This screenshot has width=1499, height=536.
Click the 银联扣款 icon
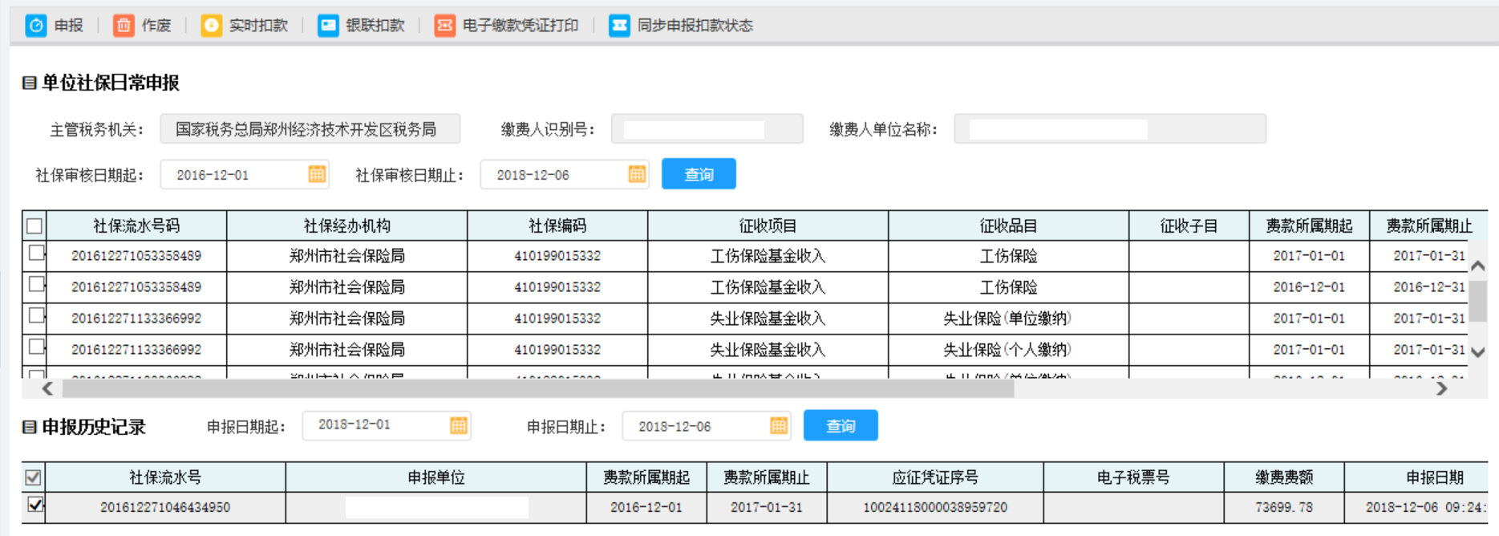click(x=328, y=26)
